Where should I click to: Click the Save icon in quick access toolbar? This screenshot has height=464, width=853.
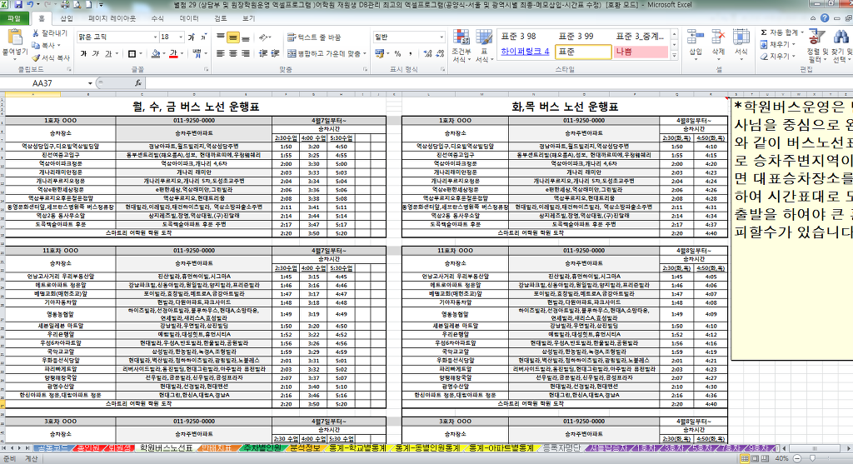coord(19,4)
